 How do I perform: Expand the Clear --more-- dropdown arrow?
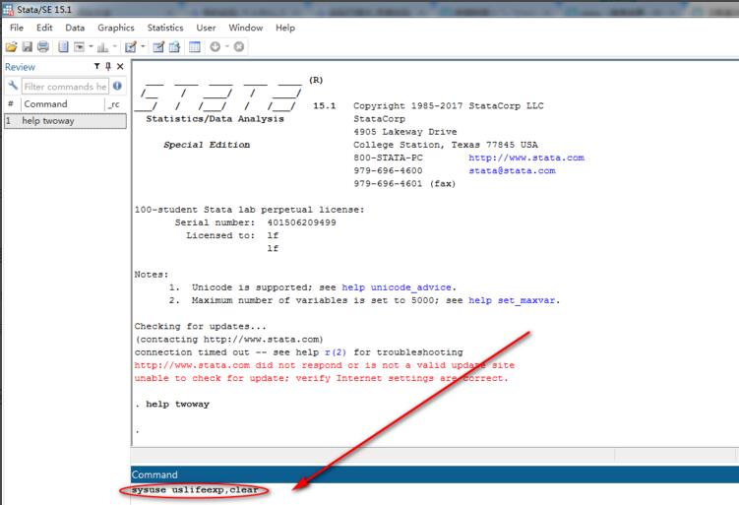tap(227, 46)
